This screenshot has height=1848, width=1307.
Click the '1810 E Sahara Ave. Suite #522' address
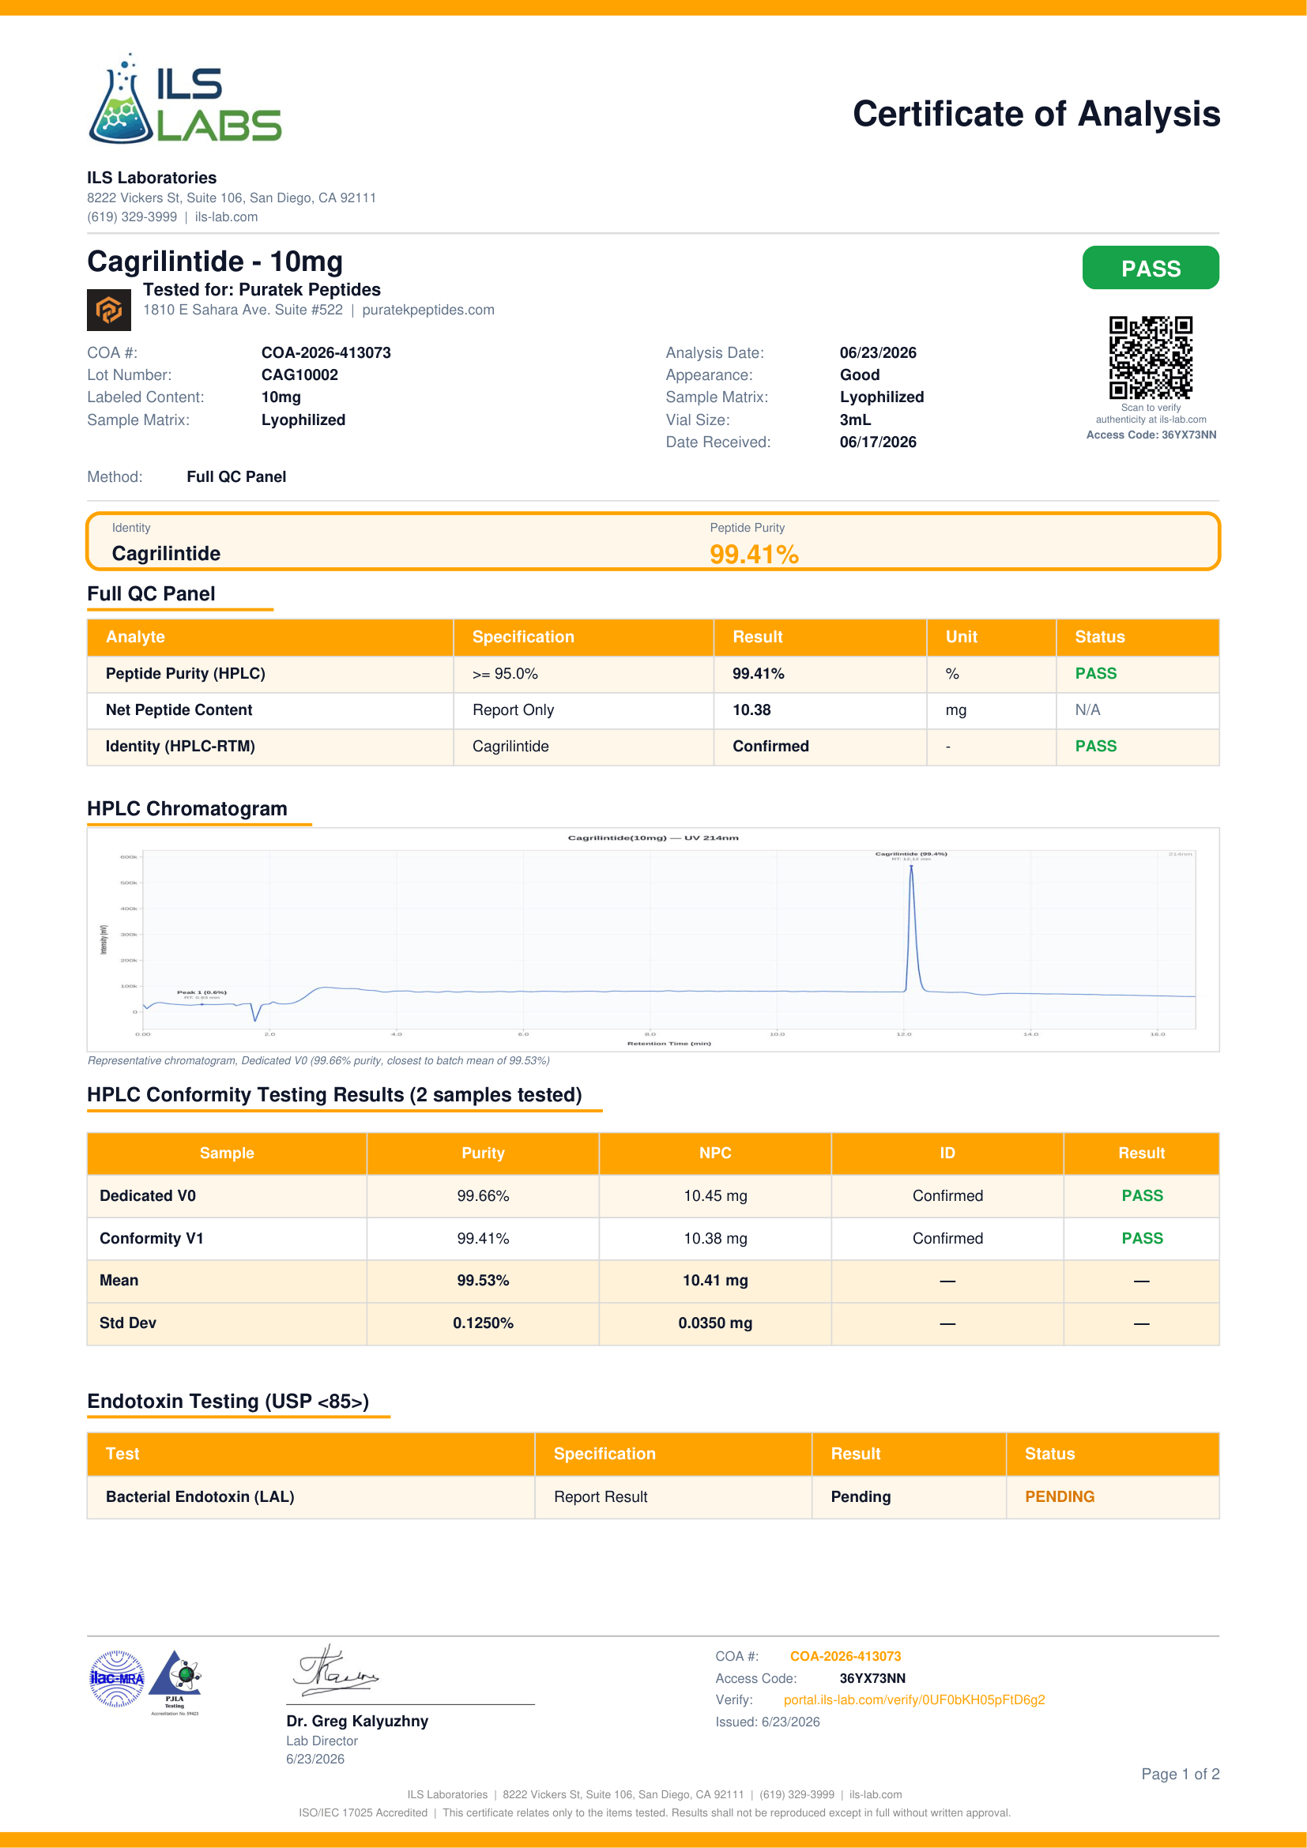(243, 310)
